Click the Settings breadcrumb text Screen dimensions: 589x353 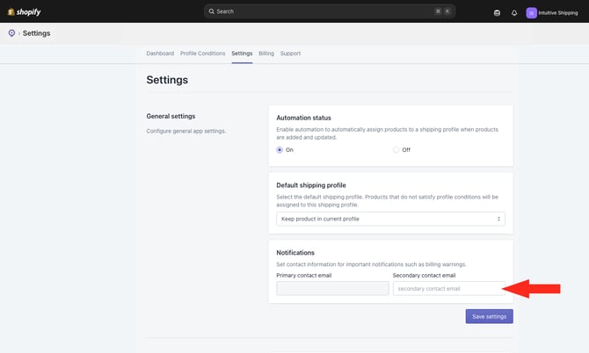36,33
